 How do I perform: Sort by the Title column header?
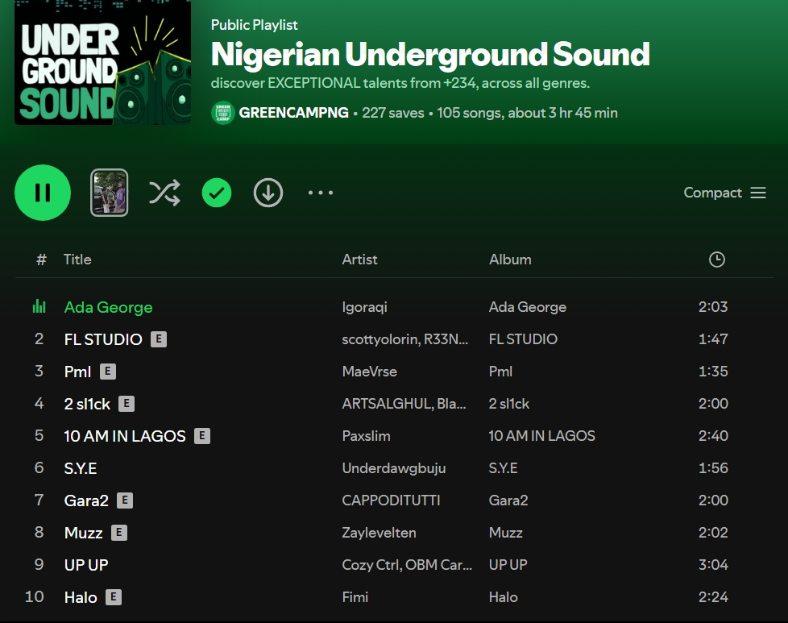(x=77, y=260)
